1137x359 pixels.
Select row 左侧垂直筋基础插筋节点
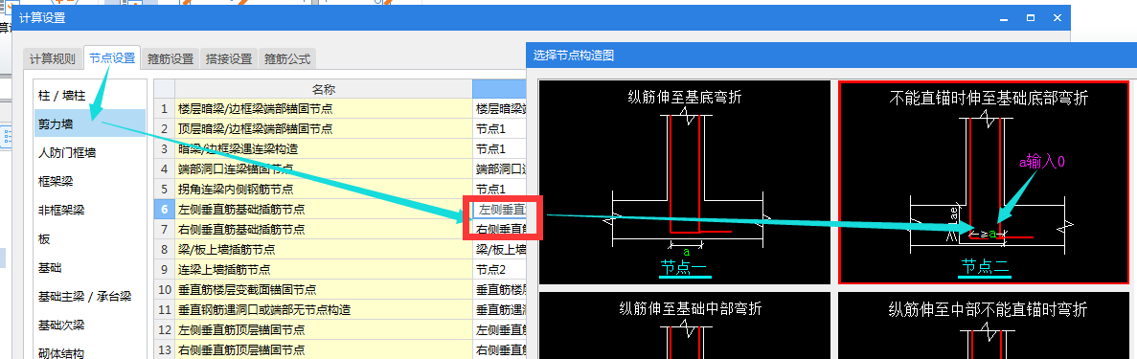[x=324, y=210]
